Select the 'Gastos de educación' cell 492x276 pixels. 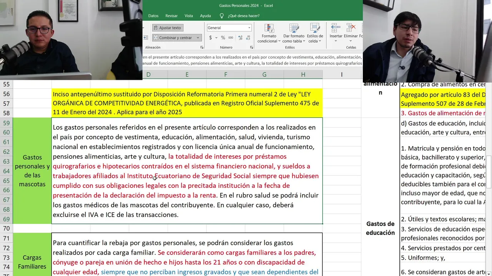click(380, 228)
